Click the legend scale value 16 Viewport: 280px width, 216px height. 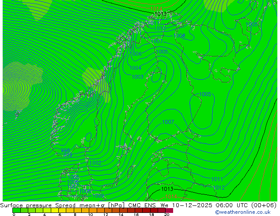pos(136,215)
